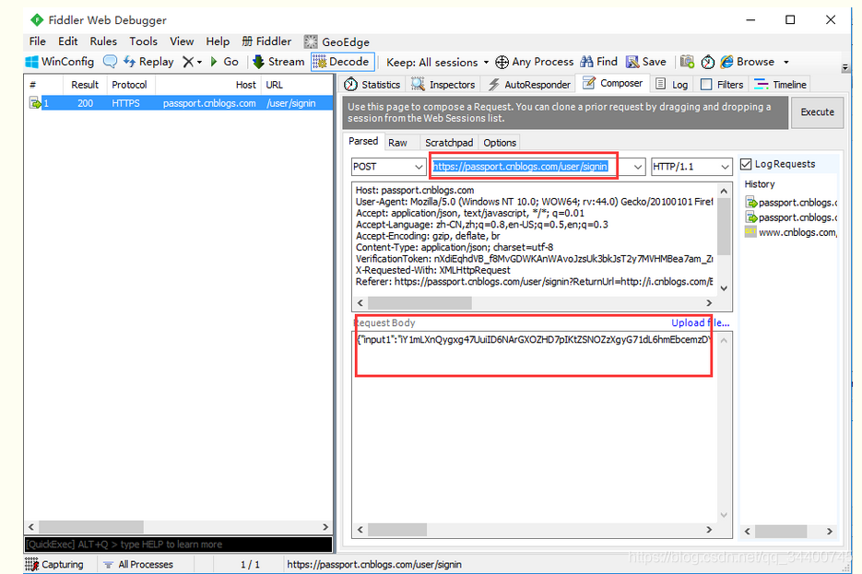Viewport: 862px width, 574px height.
Task: Expand the request URL history arrow
Action: [638, 167]
